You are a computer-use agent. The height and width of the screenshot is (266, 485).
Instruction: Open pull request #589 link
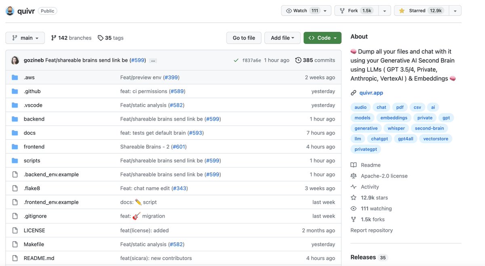click(x=177, y=91)
